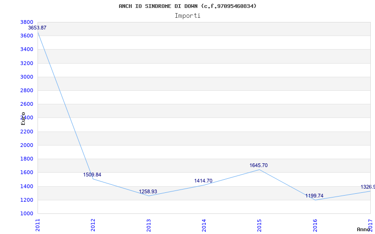Select the 3653.87 data label
Viewport: 375px width, 234px height.
point(37,28)
